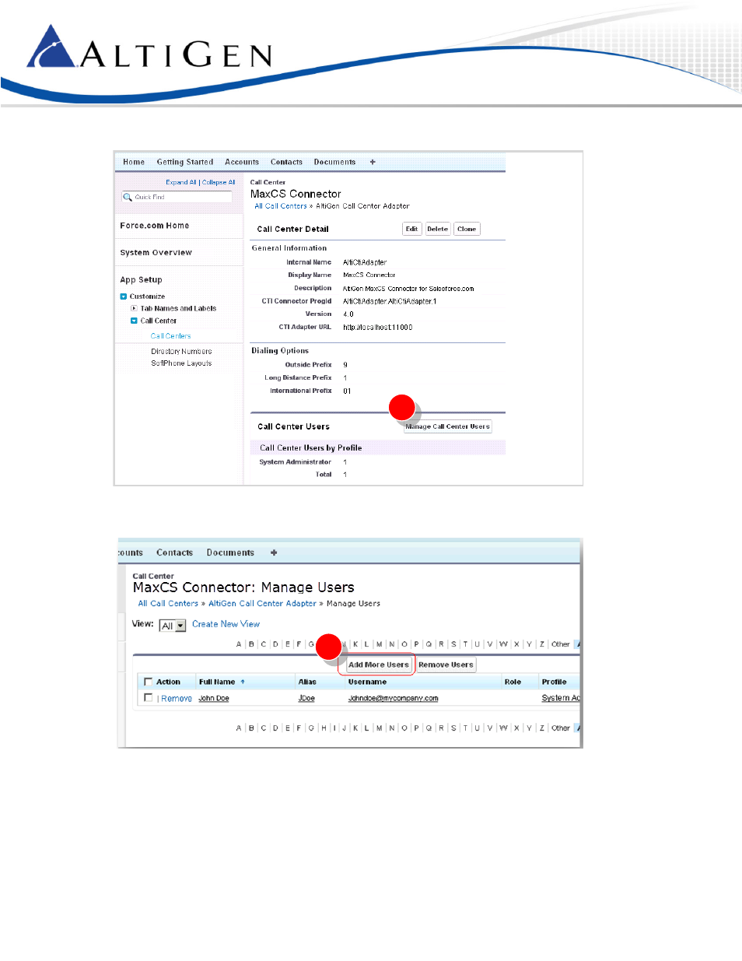
Task: Click the Delete button
Action: [x=438, y=229]
